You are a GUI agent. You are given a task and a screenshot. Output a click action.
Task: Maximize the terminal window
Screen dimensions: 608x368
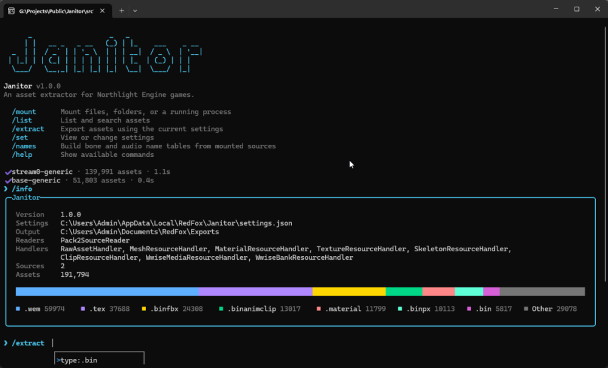pos(577,9)
